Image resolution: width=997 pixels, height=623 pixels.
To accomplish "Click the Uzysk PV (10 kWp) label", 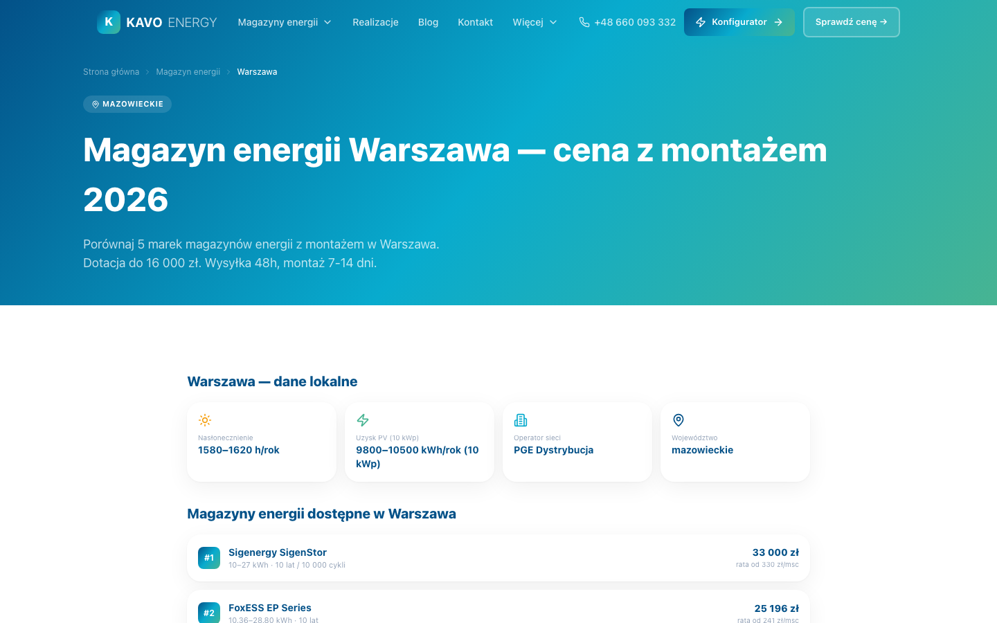I will 387,437.
